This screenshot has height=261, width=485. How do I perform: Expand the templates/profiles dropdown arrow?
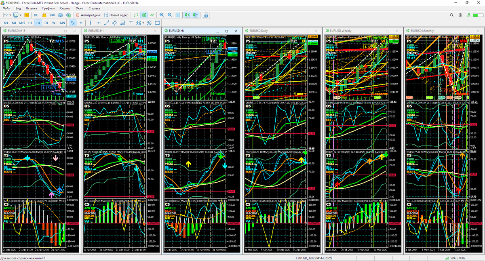pos(21,15)
